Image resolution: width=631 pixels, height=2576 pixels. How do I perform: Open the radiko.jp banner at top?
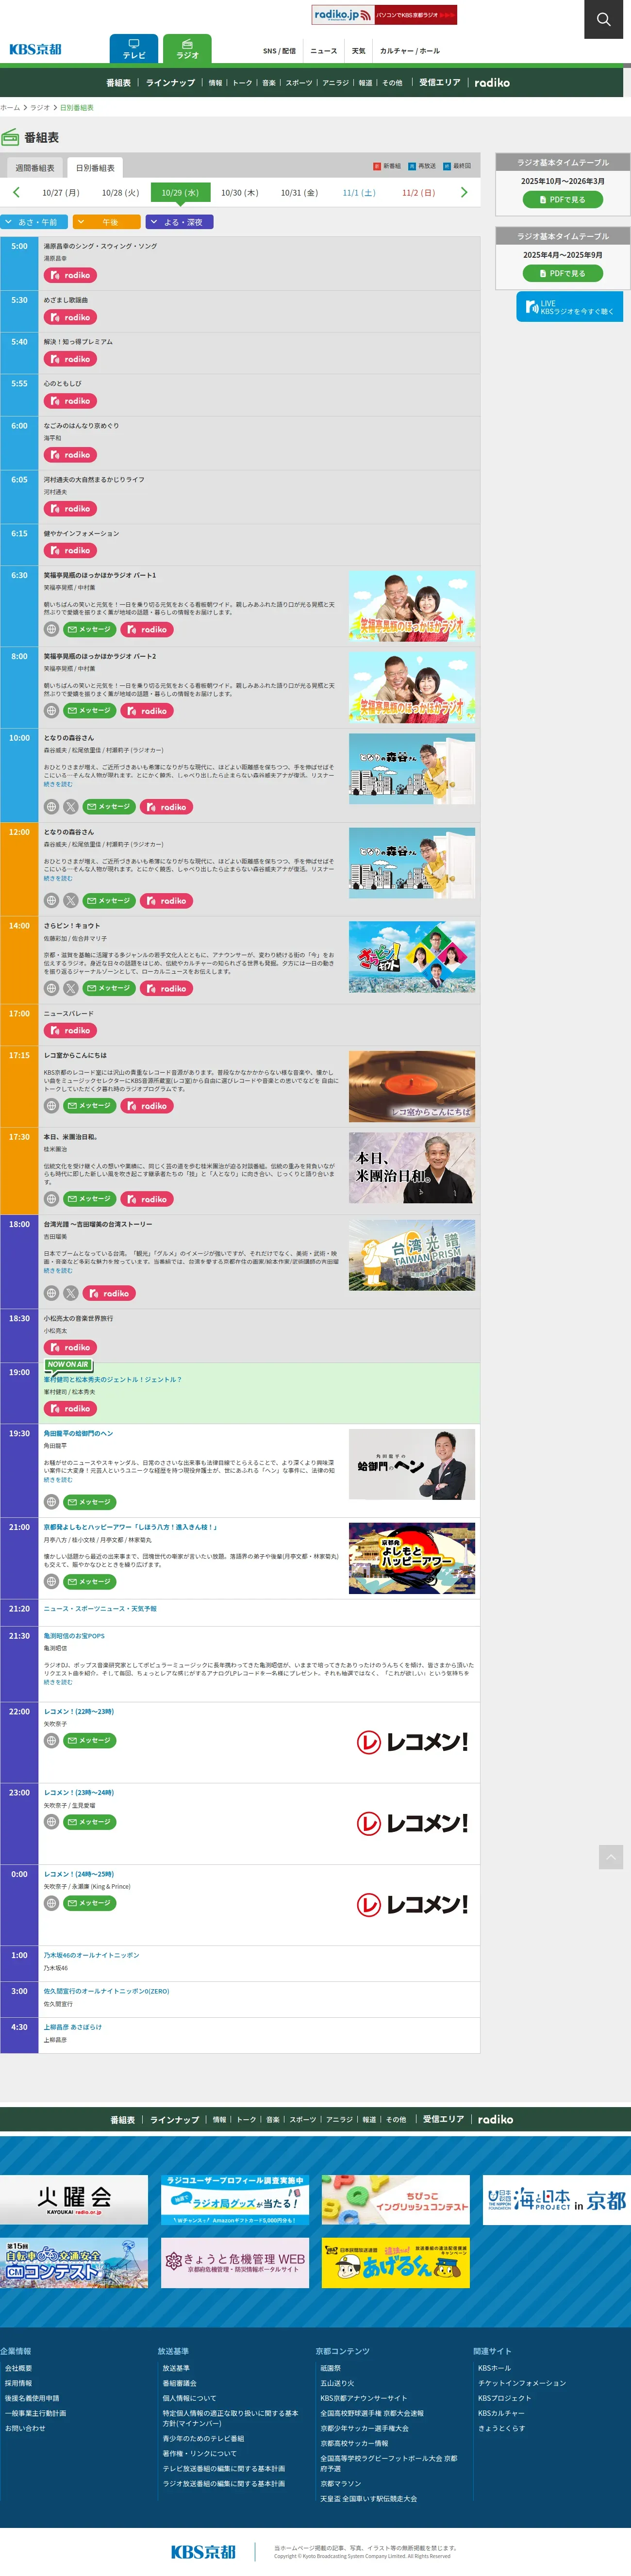pyautogui.click(x=384, y=15)
